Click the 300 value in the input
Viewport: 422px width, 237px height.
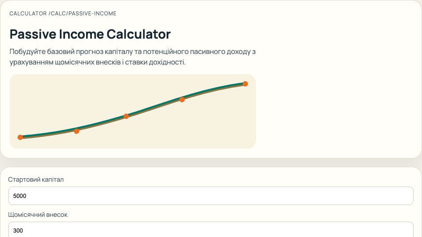18,230
